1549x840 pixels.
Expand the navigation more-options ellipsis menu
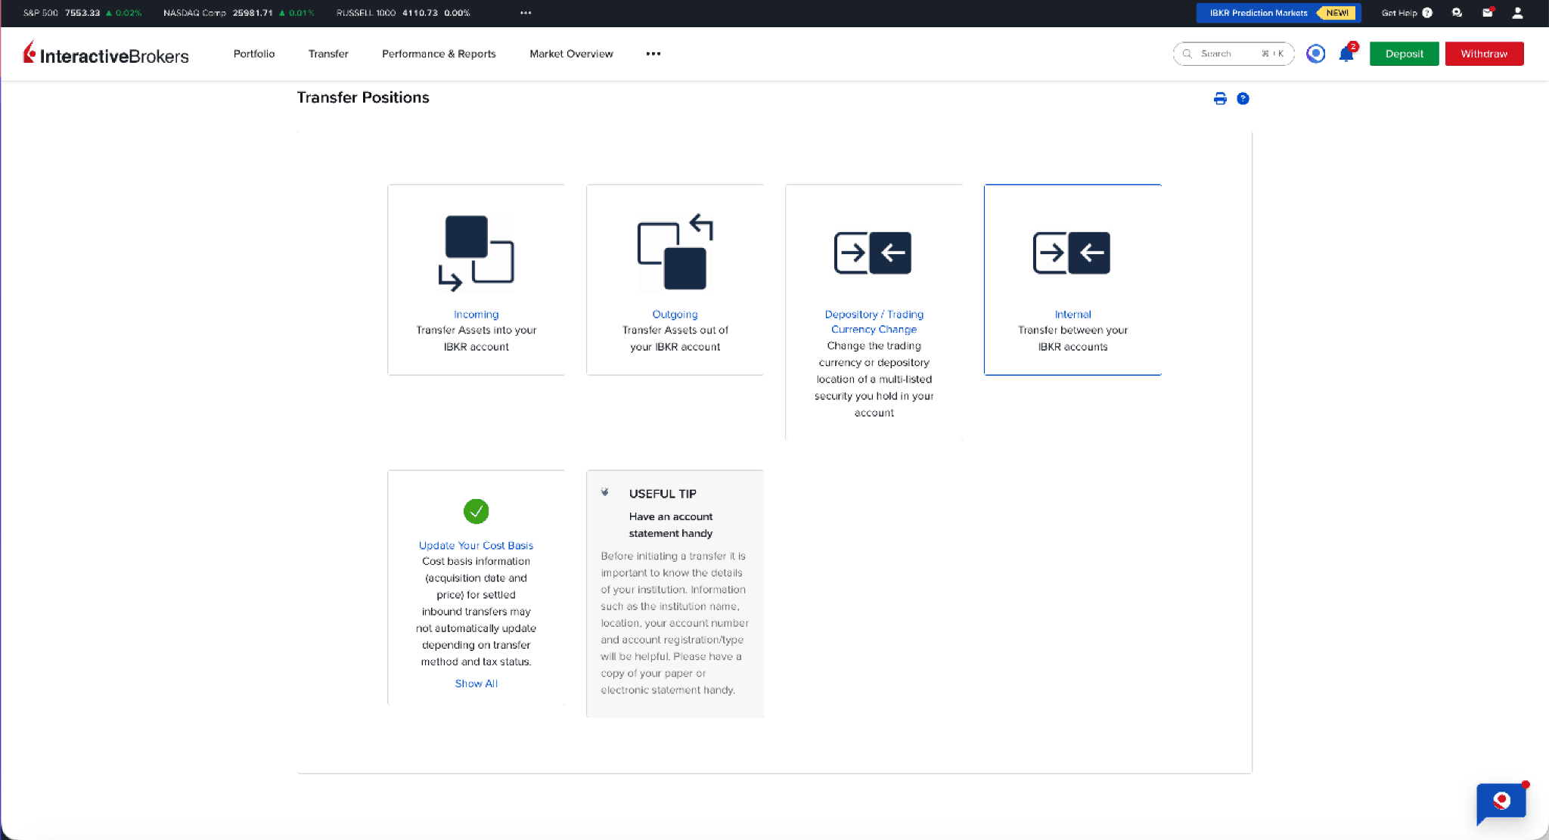(653, 54)
